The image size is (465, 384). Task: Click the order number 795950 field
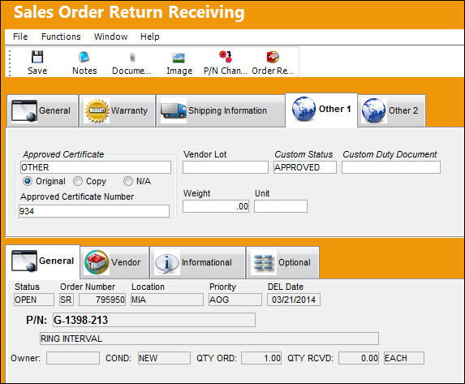102,300
